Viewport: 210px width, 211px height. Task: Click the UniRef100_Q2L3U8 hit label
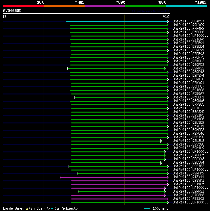coord(188,141)
